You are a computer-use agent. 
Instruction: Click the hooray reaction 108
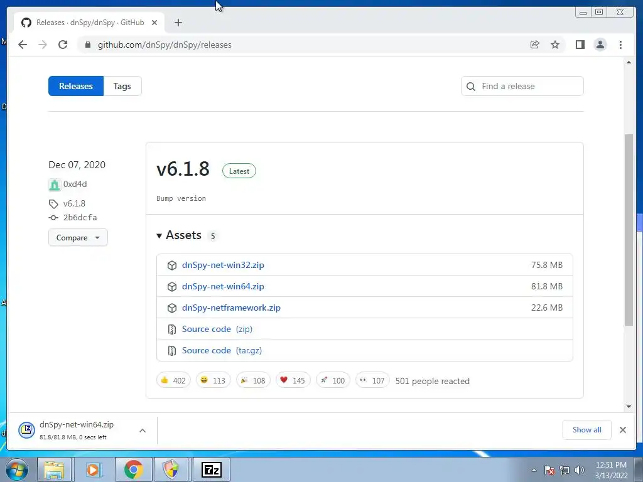(253, 380)
